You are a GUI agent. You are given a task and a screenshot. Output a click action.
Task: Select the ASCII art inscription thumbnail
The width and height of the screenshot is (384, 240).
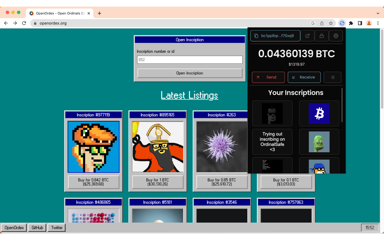pos(272,113)
